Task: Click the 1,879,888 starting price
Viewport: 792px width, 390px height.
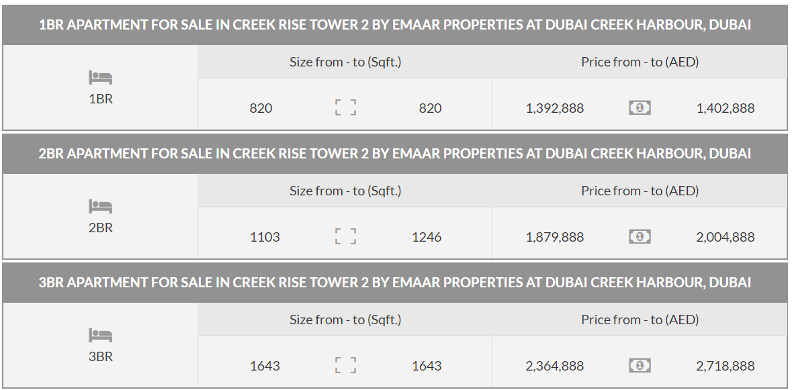Action: [x=555, y=237]
